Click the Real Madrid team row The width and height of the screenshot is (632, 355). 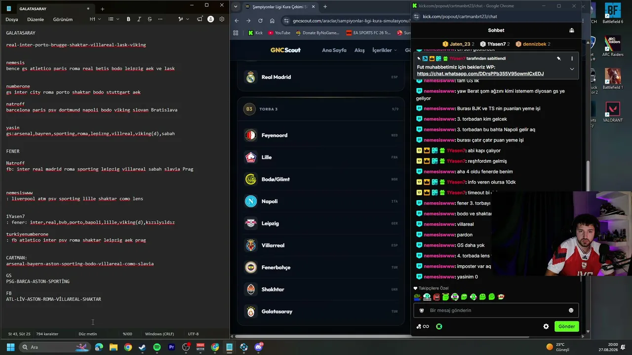pos(321,77)
